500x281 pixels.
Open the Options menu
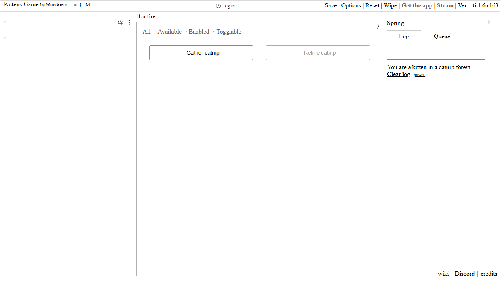(351, 5)
